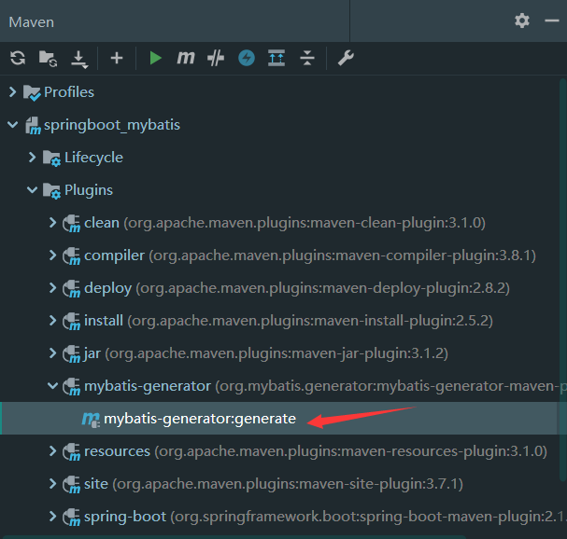This screenshot has width=567, height=539.
Task: Select the Profiles tree label
Action: point(69,92)
